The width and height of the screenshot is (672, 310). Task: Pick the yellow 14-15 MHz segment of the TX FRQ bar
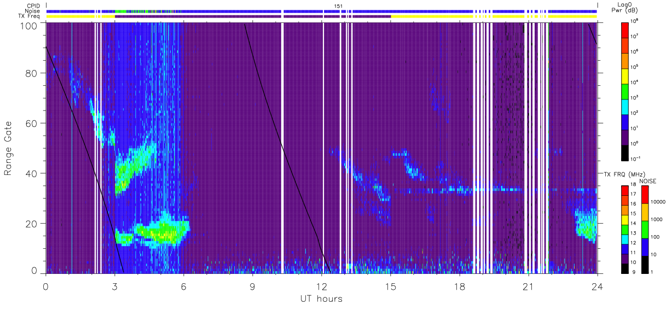click(x=625, y=219)
